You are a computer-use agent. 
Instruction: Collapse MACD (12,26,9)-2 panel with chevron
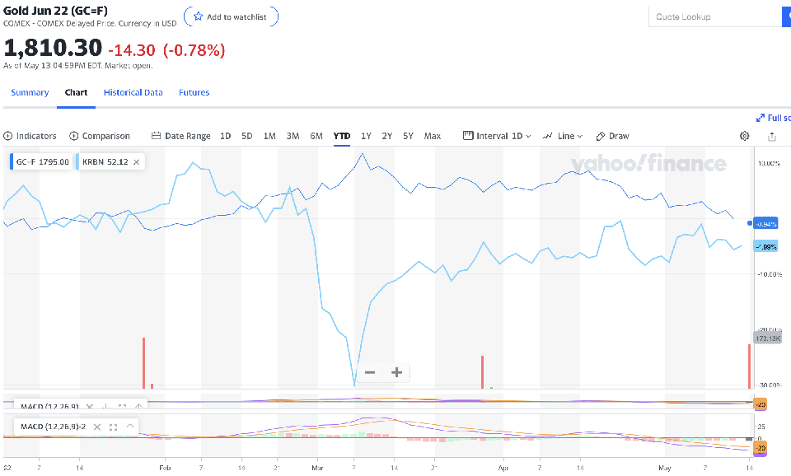129,427
